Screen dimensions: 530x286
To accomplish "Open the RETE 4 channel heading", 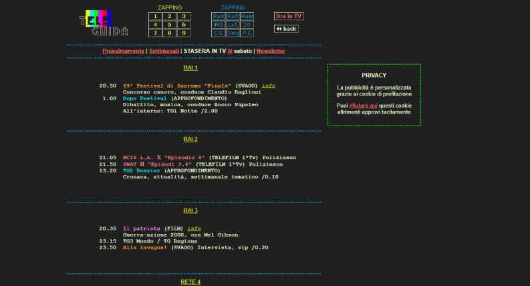I will [x=190, y=282].
